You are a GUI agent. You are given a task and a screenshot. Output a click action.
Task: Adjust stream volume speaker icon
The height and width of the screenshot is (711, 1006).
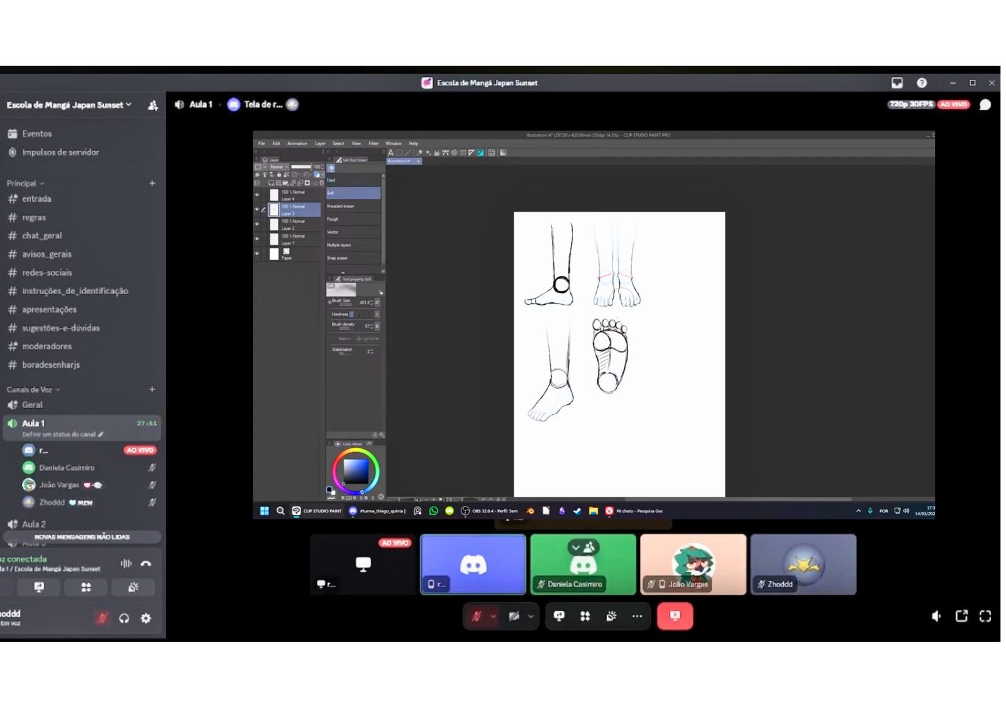[x=936, y=616]
